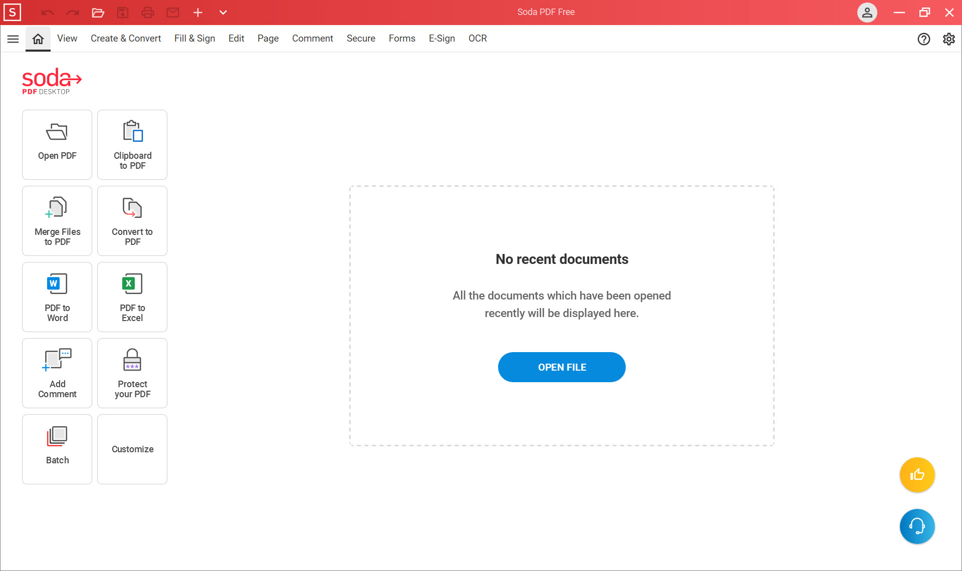
Task: Open the Settings gear icon
Action: (x=949, y=39)
